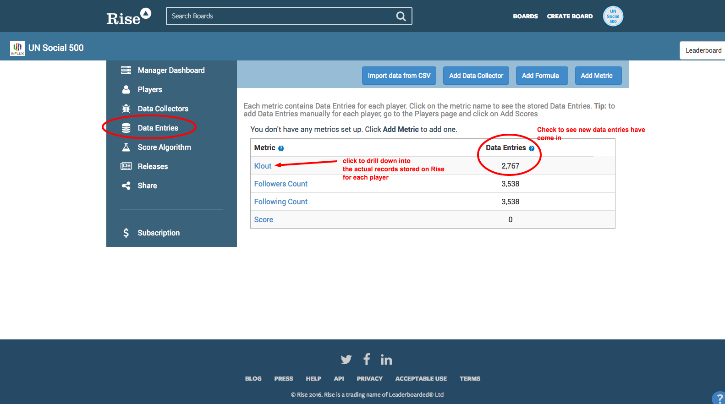Click BOARDS in the top navigation
This screenshot has height=404, width=725.
(525, 16)
